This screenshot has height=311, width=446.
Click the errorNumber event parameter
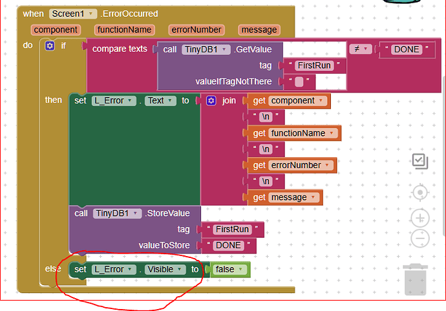(196, 30)
